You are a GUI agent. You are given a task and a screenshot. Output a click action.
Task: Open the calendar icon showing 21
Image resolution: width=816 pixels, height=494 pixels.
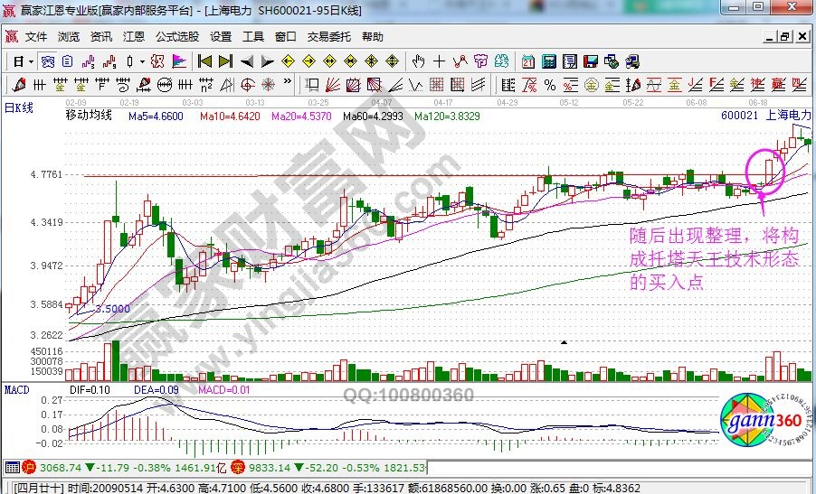(x=527, y=61)
